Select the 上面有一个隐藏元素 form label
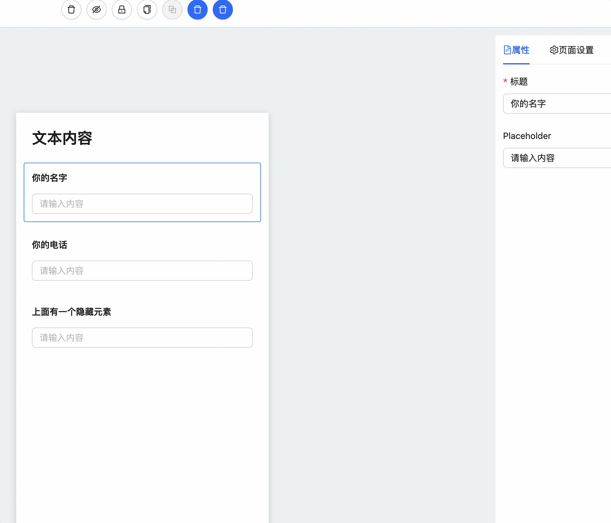This screenshot has height=523, width=611. coord(72,312)
